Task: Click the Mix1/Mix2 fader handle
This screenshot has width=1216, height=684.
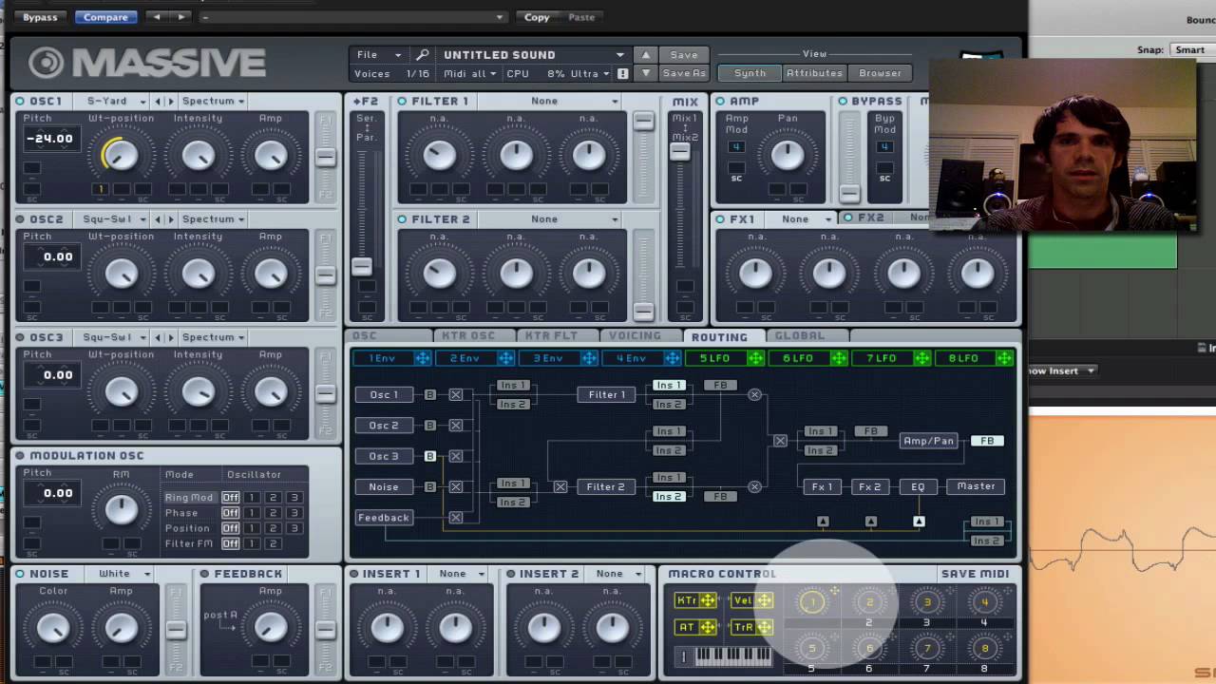Action: coord(679,152)
